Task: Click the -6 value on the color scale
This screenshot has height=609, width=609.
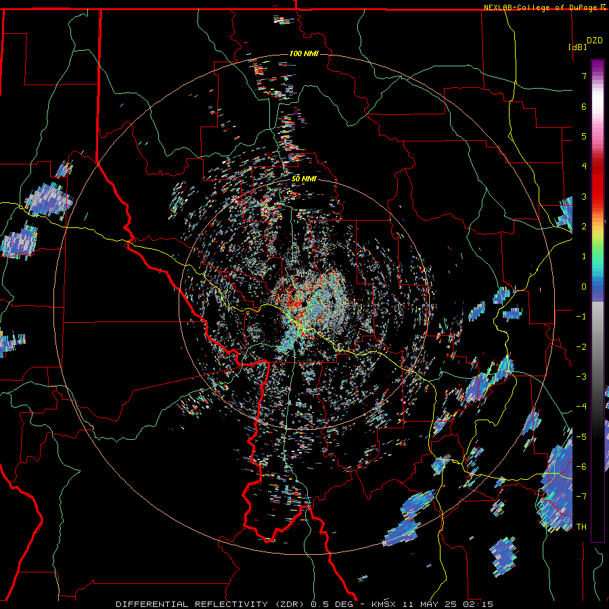Action: tap(581, 467)
